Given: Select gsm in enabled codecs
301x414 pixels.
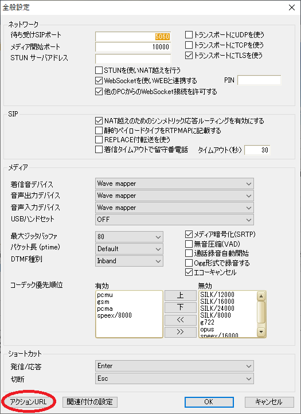Looking at the screenshot, I should click(x=103, y=302).
